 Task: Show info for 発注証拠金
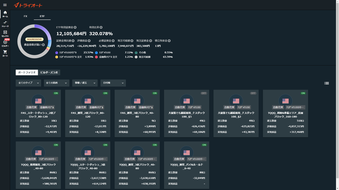(151, 41)
